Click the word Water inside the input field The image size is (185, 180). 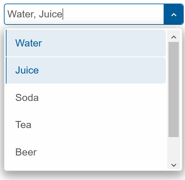pos(21,14)
